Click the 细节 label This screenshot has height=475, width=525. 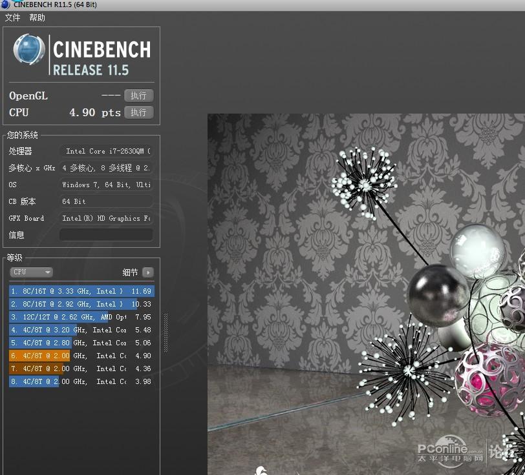130,272
